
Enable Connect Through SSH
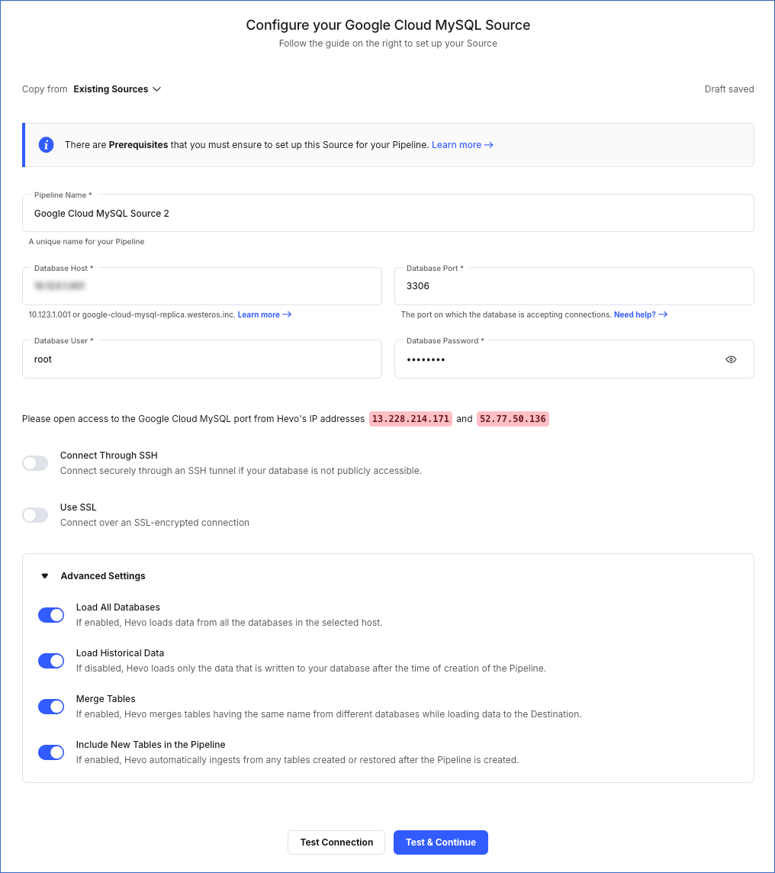click(x=34, y=463)
